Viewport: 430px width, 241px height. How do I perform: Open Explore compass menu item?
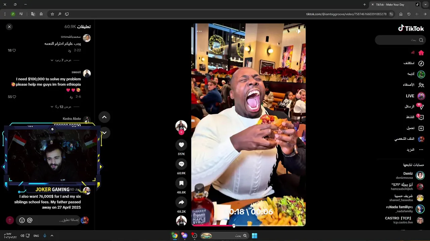414,63
